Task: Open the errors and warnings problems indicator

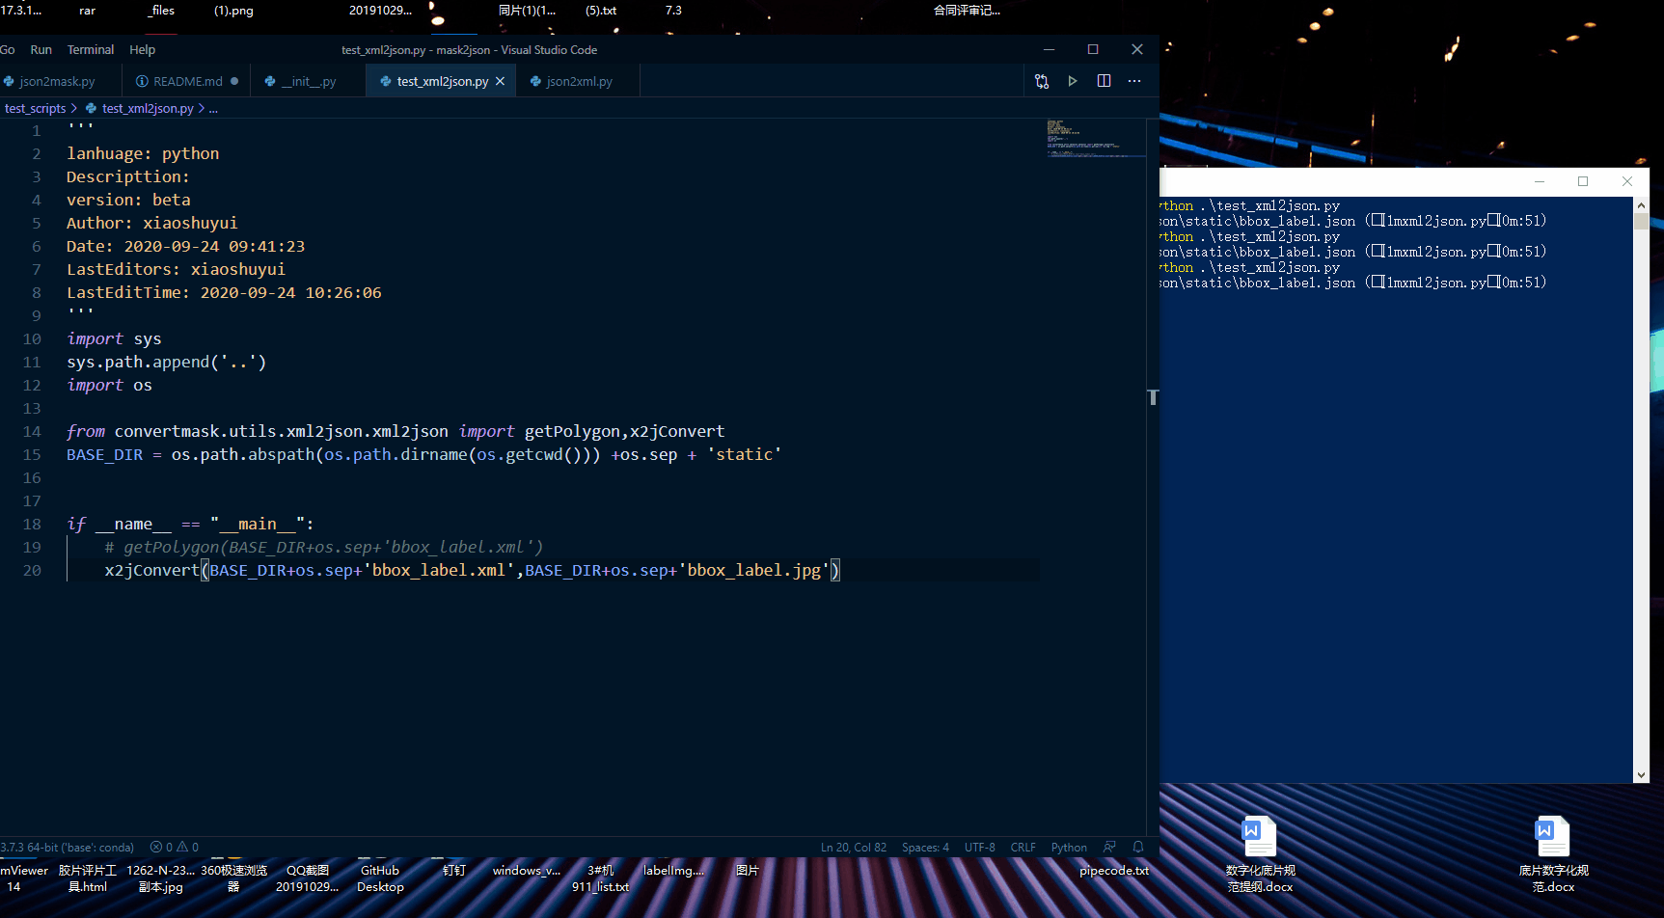Action: [x=175, y=848]
